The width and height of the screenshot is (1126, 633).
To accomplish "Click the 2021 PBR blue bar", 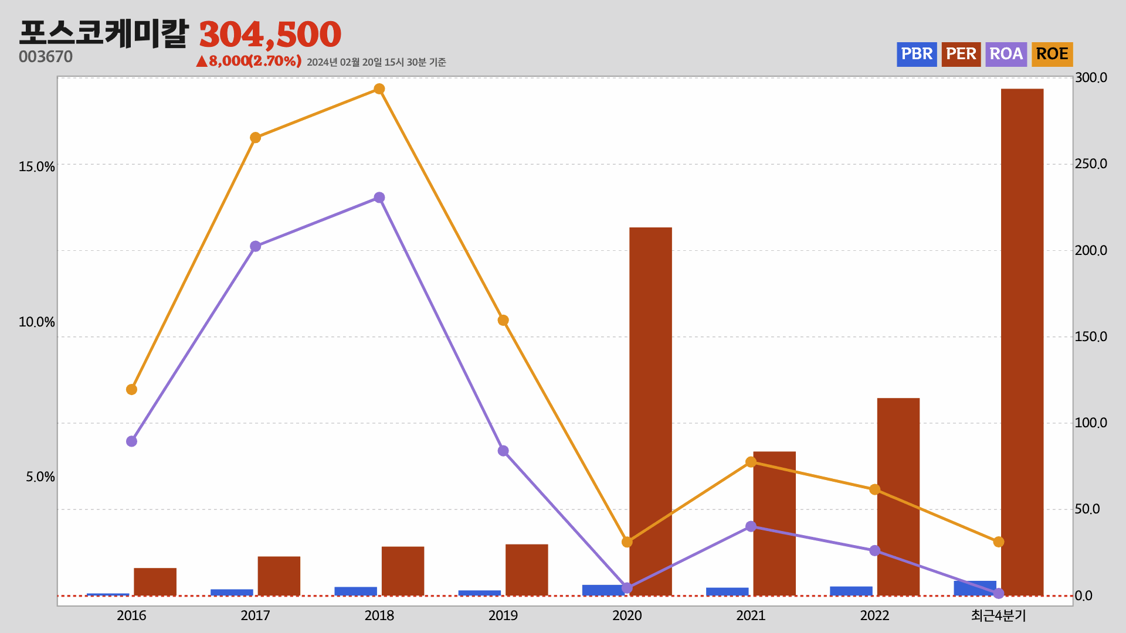I will (x=727, y=592).
